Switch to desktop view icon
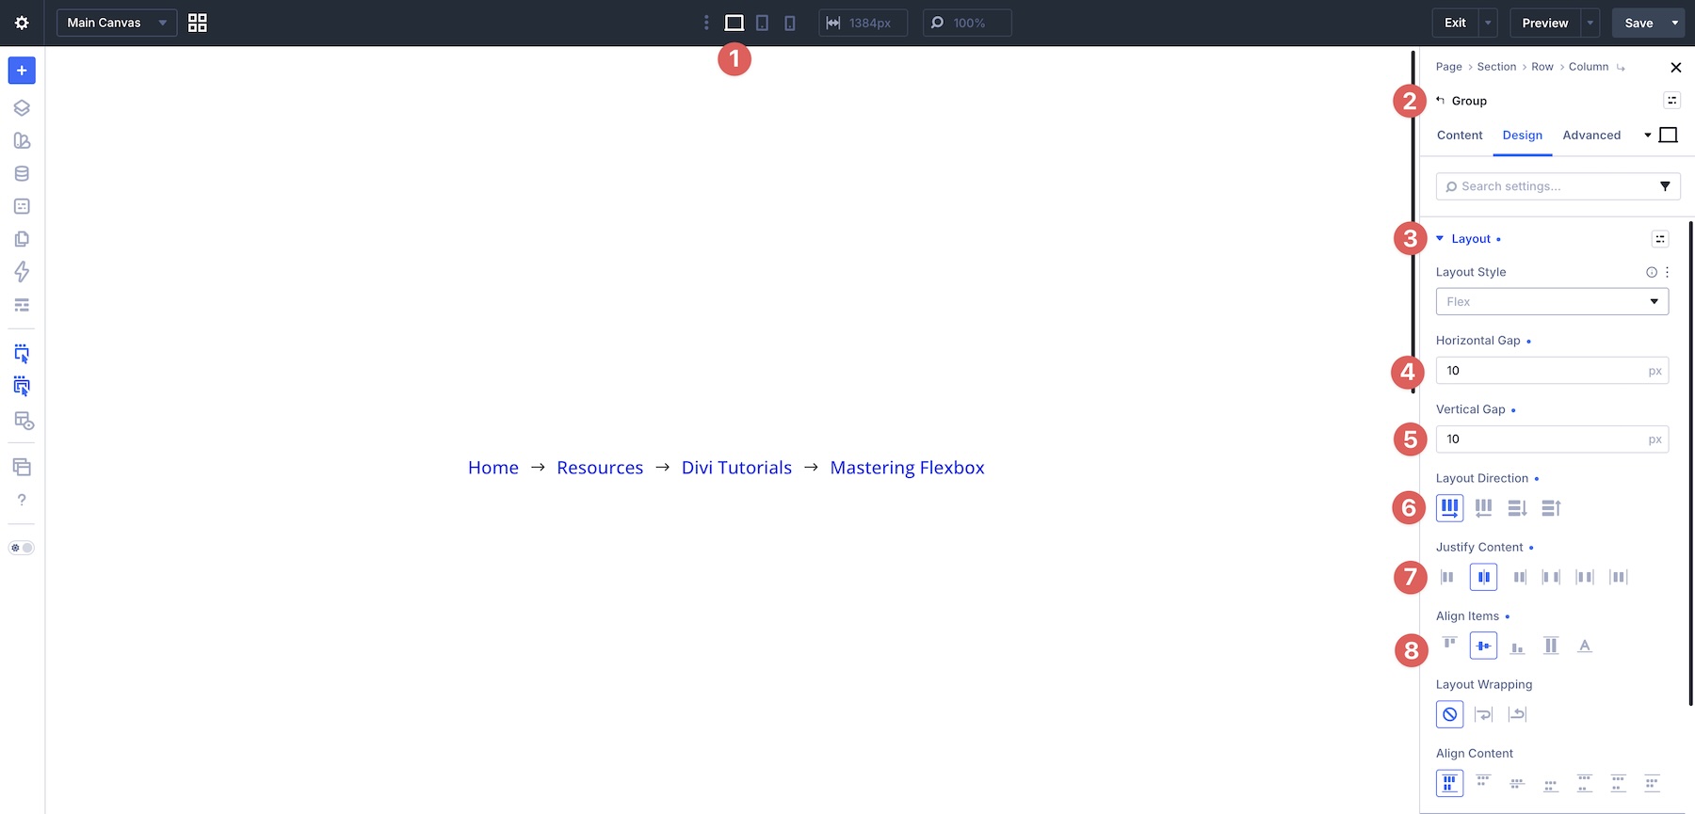Screen dimensions: 1695x814 pos(734,23)
